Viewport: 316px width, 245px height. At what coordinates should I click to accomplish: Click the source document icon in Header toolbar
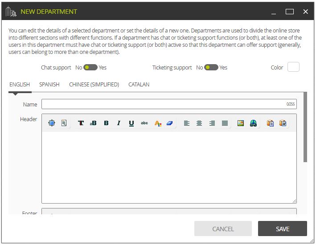tap(64, 123)
